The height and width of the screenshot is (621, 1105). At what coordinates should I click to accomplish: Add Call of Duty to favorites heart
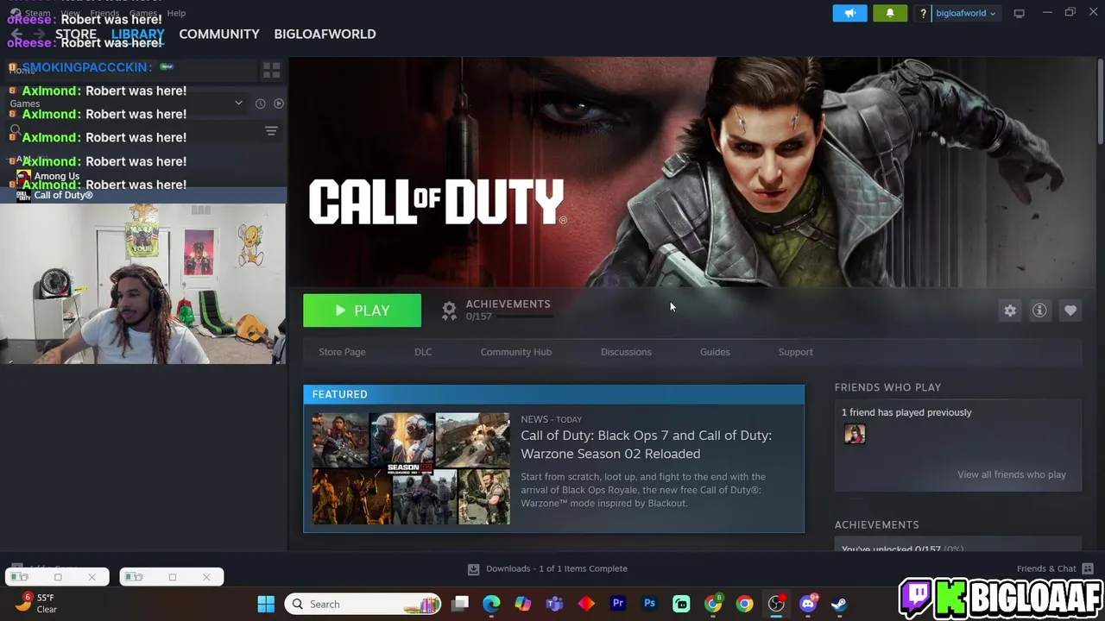pos(1070,310)
